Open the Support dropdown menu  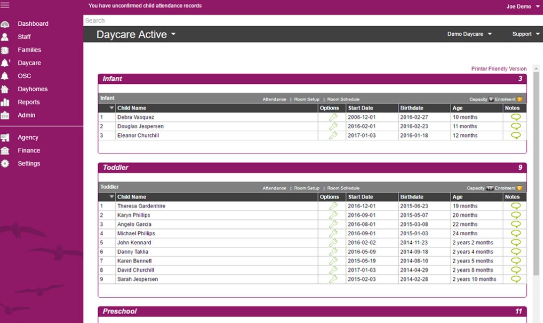pyautogui.click(x=526, y=34)
